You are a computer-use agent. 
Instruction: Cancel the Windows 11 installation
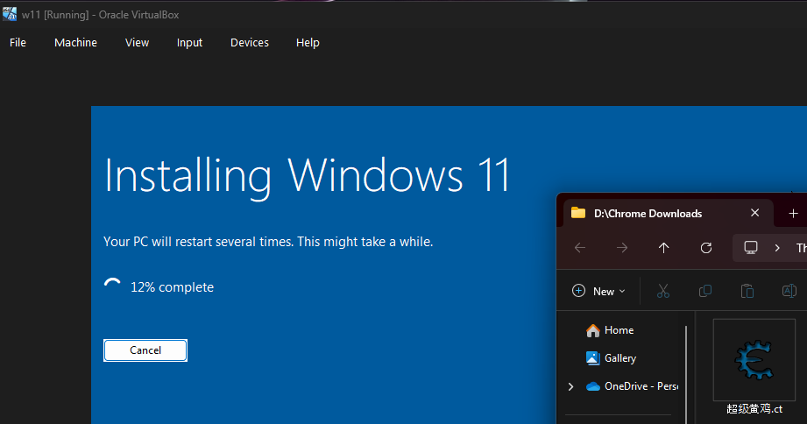[x=145, y=350]
